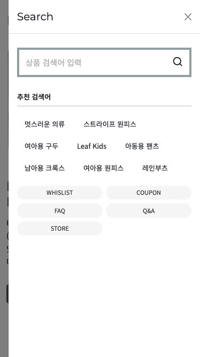
Task: Open the WHISLIST button
Action: pyautogui.click(x=60, y=193)
